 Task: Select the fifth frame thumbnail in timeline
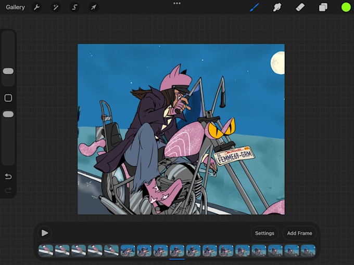click(x=111, y=250)
